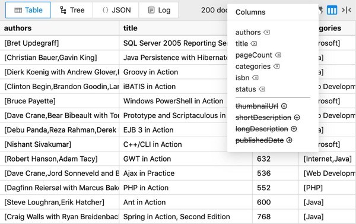Add shortDescription column with its plus icon
356x224 pixels.
point(297,118)
